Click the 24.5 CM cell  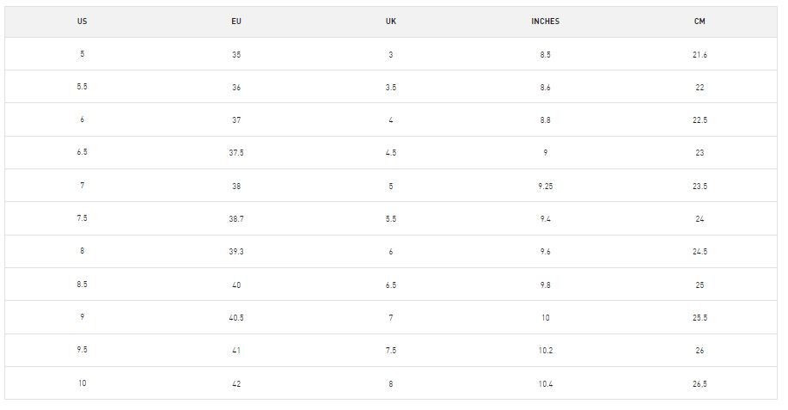[x=699, y=252]
